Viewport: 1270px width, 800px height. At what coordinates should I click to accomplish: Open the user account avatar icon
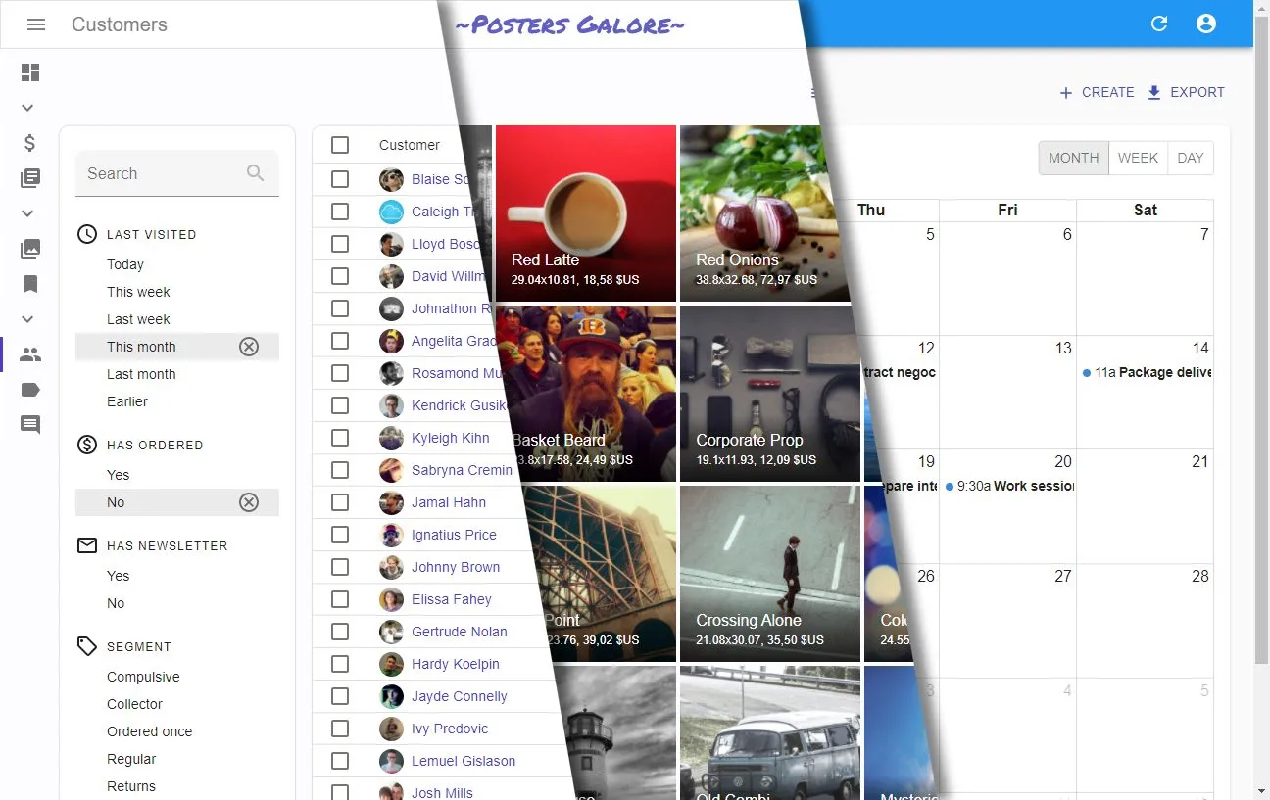(x=1206, y=24)
